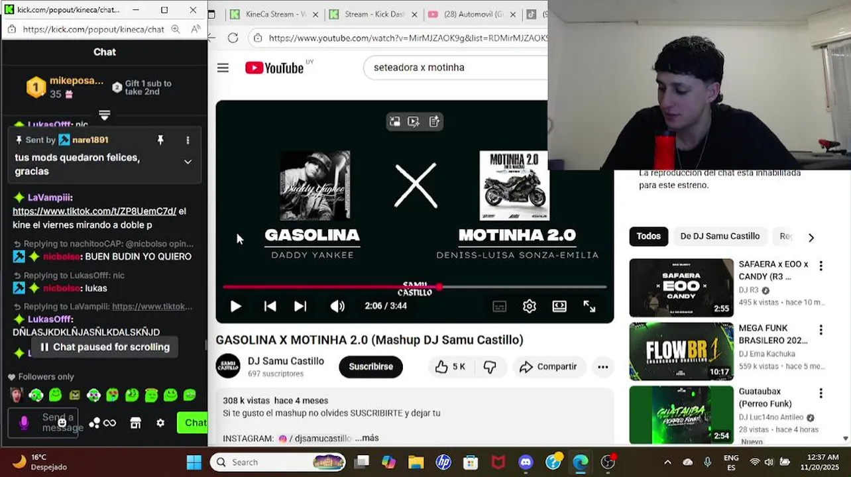Viewport: 851px width, 477px height.
Task: Open YouTube player settings gear
Action: (x=529, y=306)
